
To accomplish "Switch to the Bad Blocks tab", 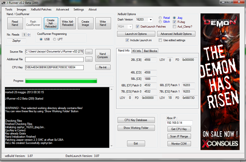I will coord(150,51).
